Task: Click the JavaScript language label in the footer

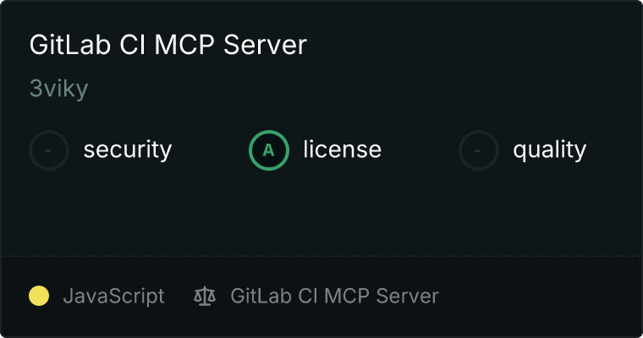Action: click(x=113, y=297)
